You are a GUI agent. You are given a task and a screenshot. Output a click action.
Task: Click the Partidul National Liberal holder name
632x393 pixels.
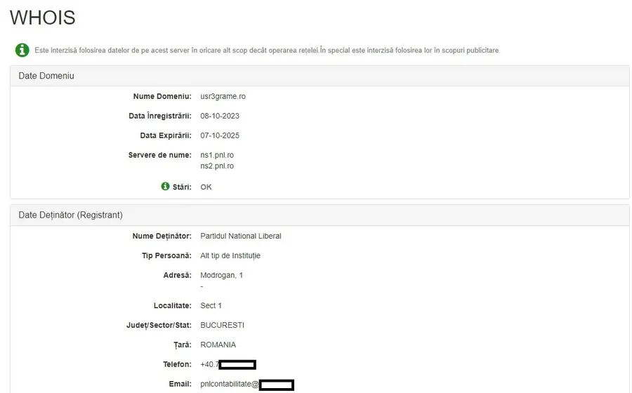tap(241, 236)
